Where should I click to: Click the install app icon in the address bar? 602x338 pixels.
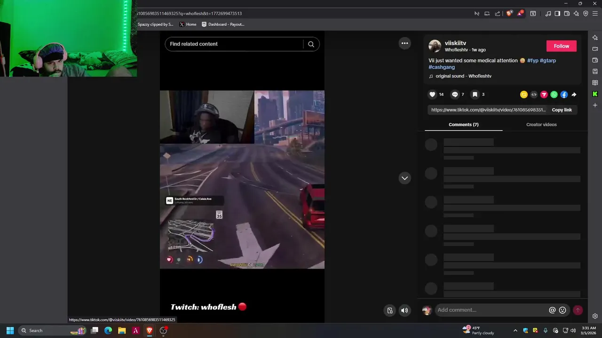coord(487,14)
